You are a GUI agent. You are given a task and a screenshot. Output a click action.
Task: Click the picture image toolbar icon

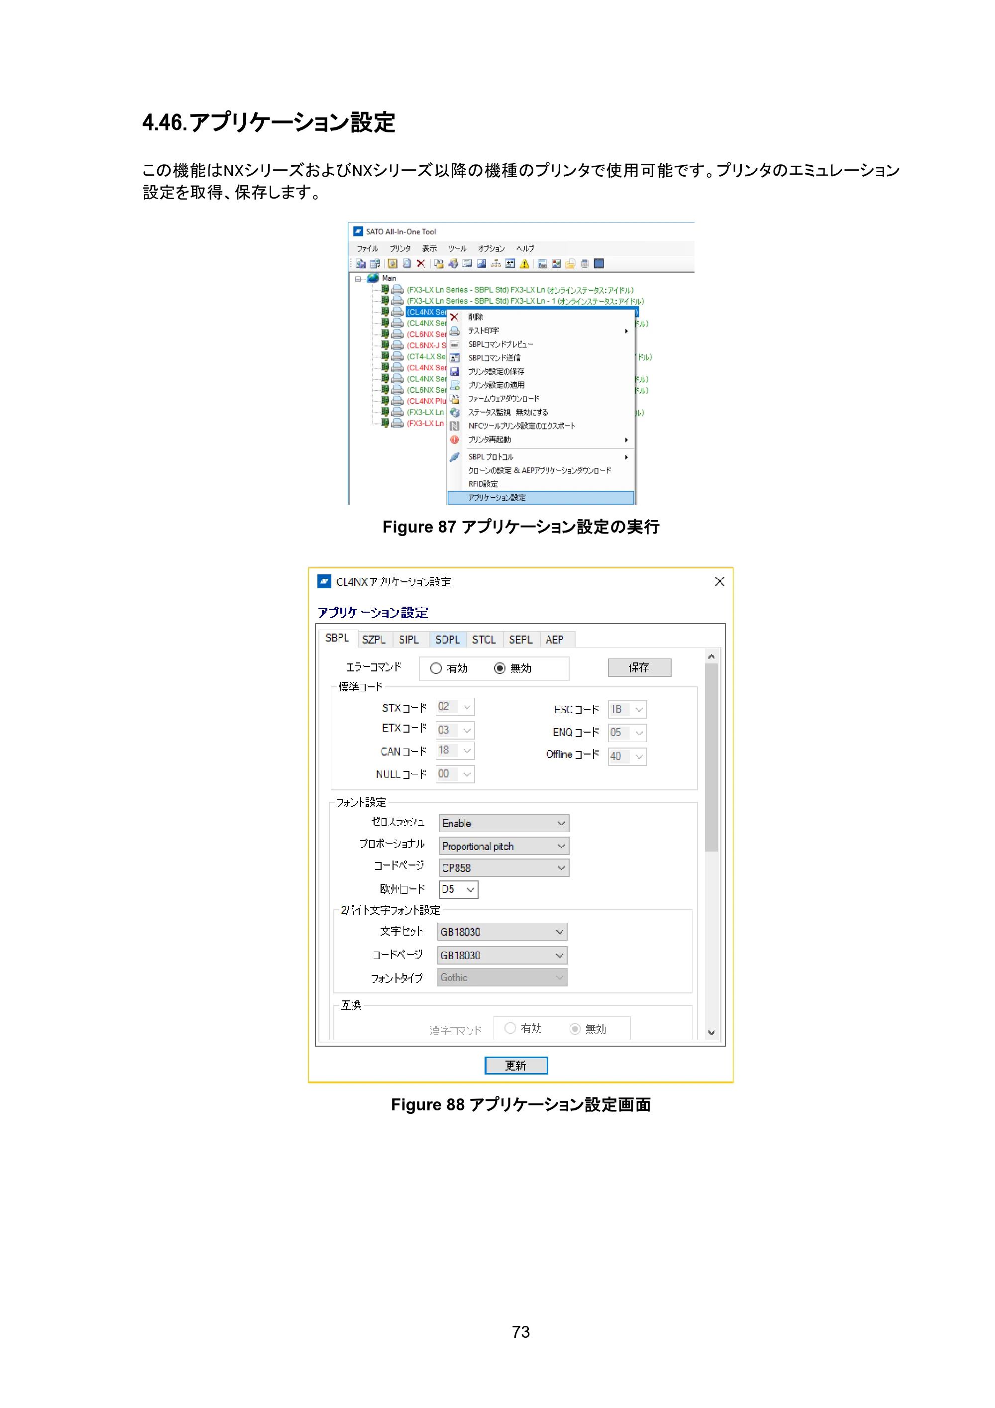pyautogui.click(x=482, y=264)
